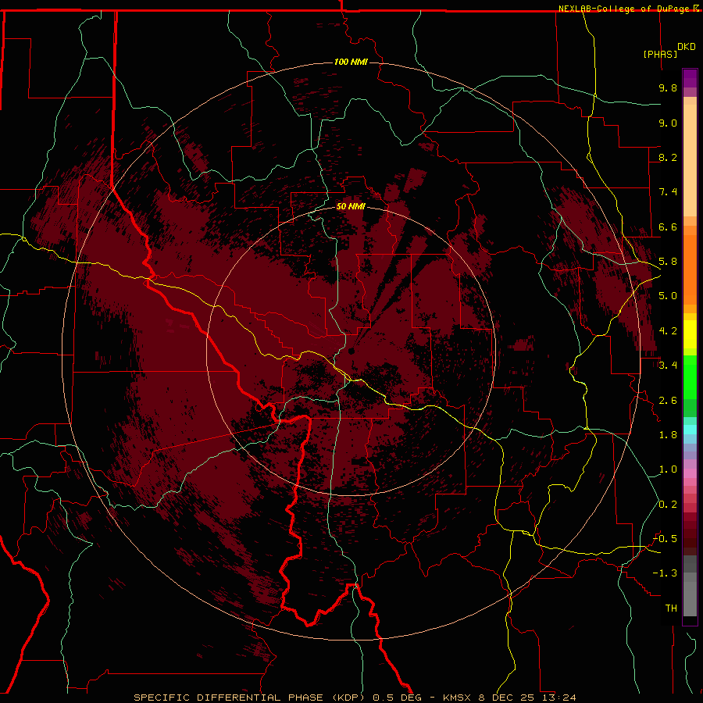
Task: Click the 2.6 scale value
Action: tap(668, 401)
